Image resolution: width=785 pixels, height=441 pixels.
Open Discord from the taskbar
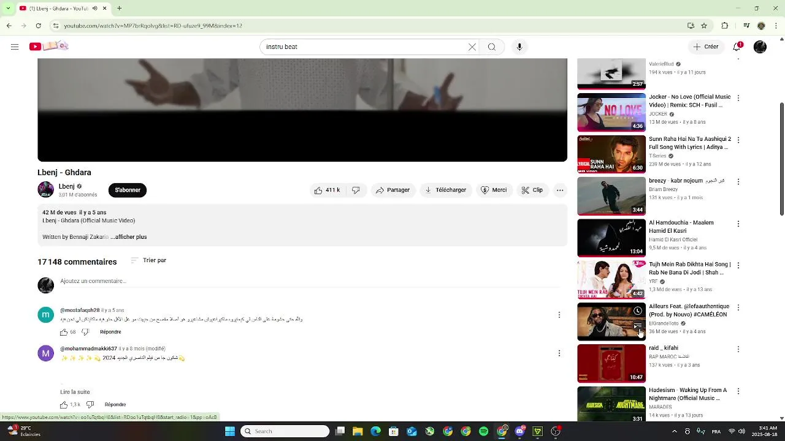click(x=520, y=431)
